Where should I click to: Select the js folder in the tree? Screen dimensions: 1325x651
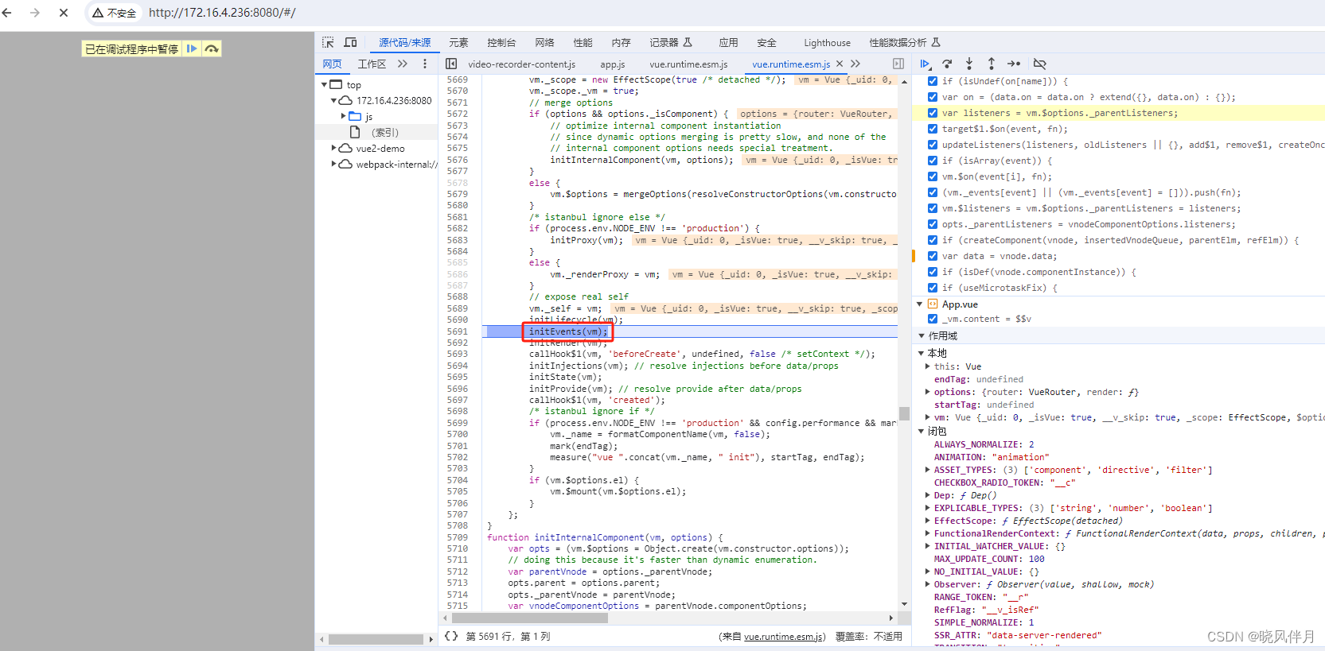click(x=368, y=117)
